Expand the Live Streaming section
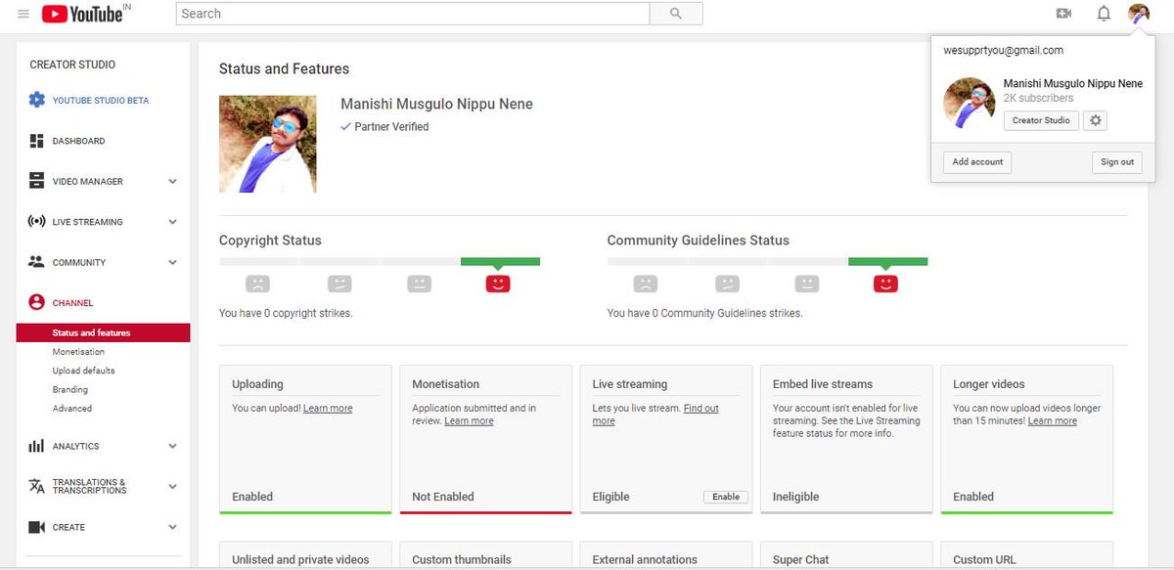The height and width of the screenshot is (570, 1174). [x=172, y=222]
